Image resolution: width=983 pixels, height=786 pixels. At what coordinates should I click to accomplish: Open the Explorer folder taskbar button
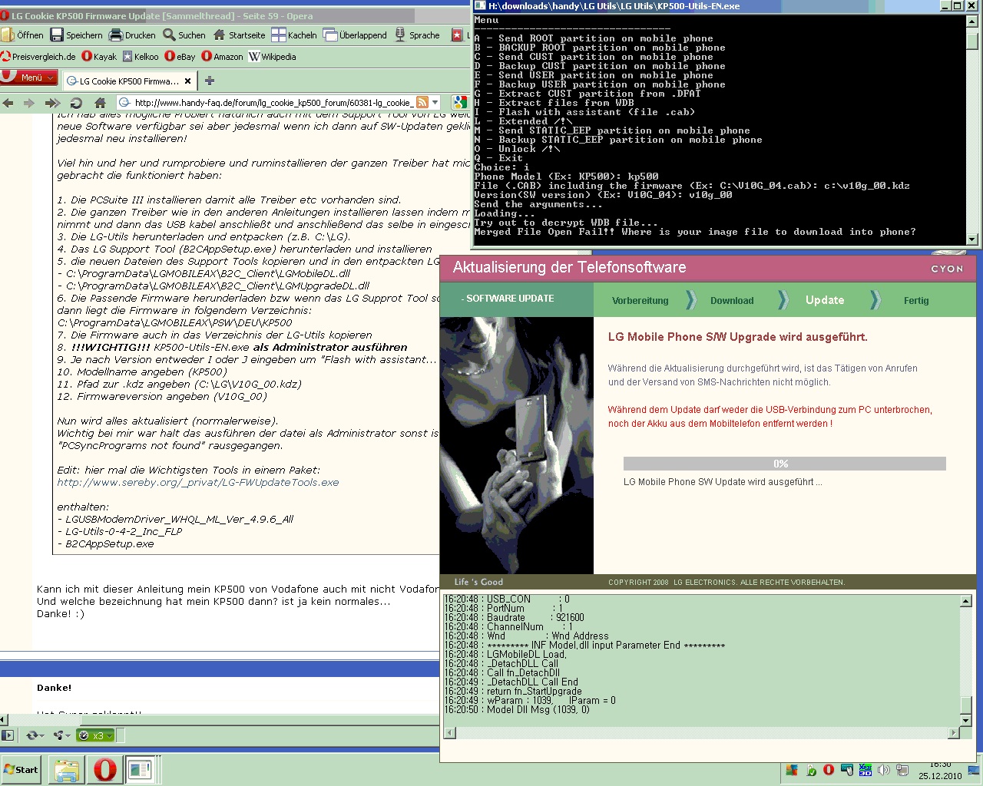pos(67,770)
